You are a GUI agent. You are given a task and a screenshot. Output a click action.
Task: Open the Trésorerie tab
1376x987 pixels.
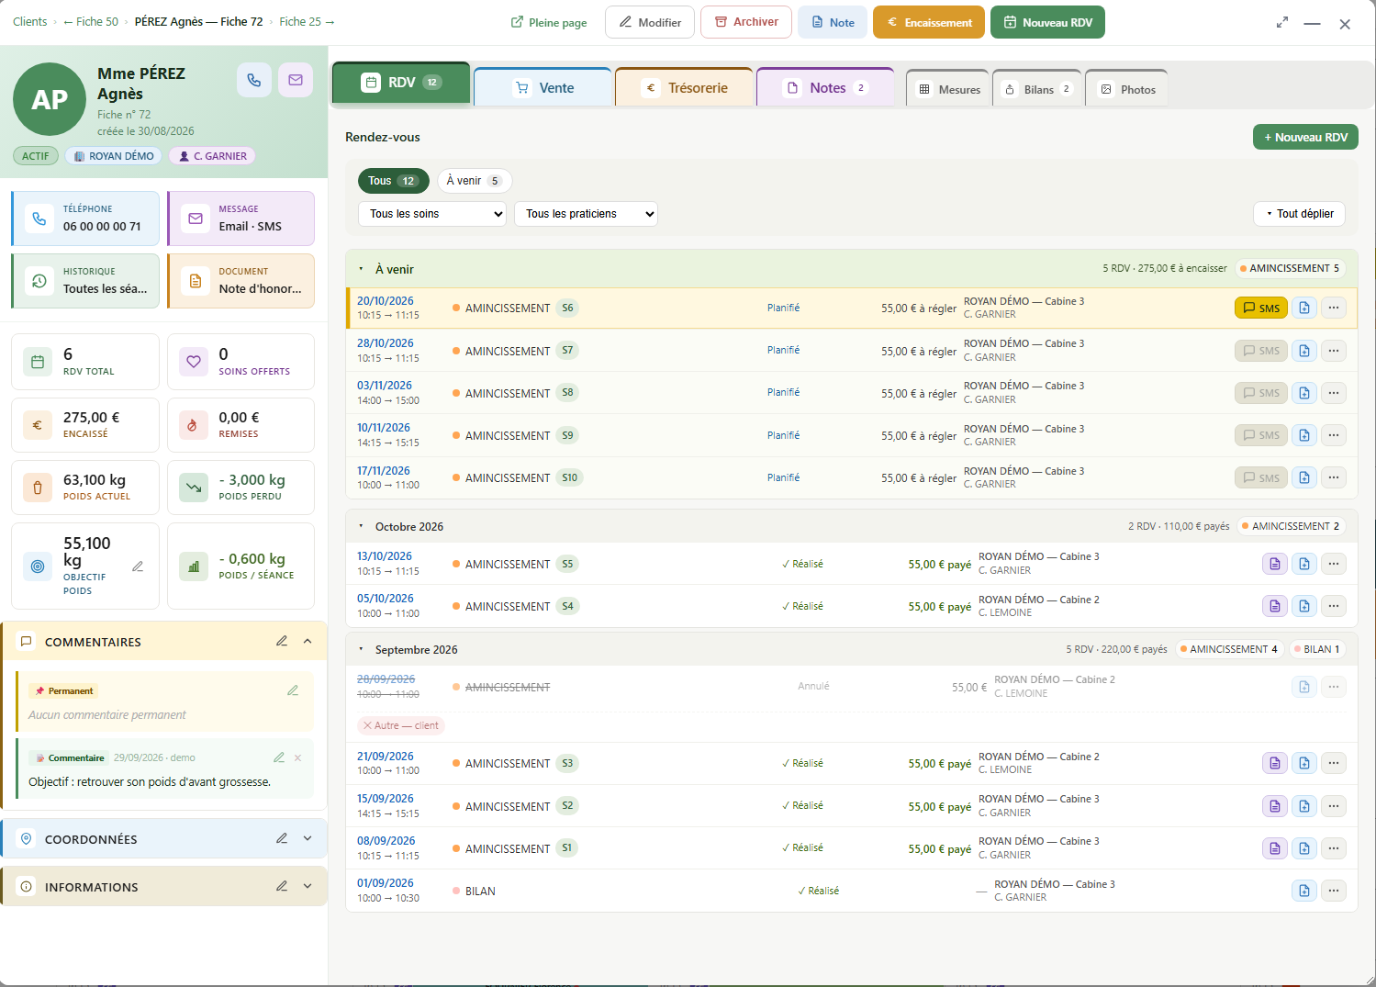684,88
